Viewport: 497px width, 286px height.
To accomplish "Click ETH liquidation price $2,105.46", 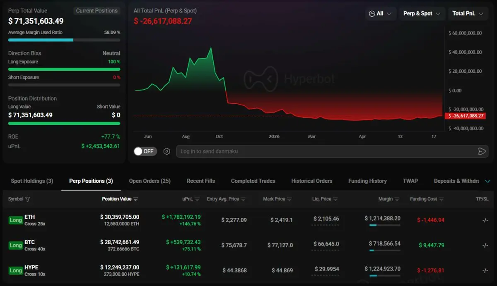I will point(326,219).
